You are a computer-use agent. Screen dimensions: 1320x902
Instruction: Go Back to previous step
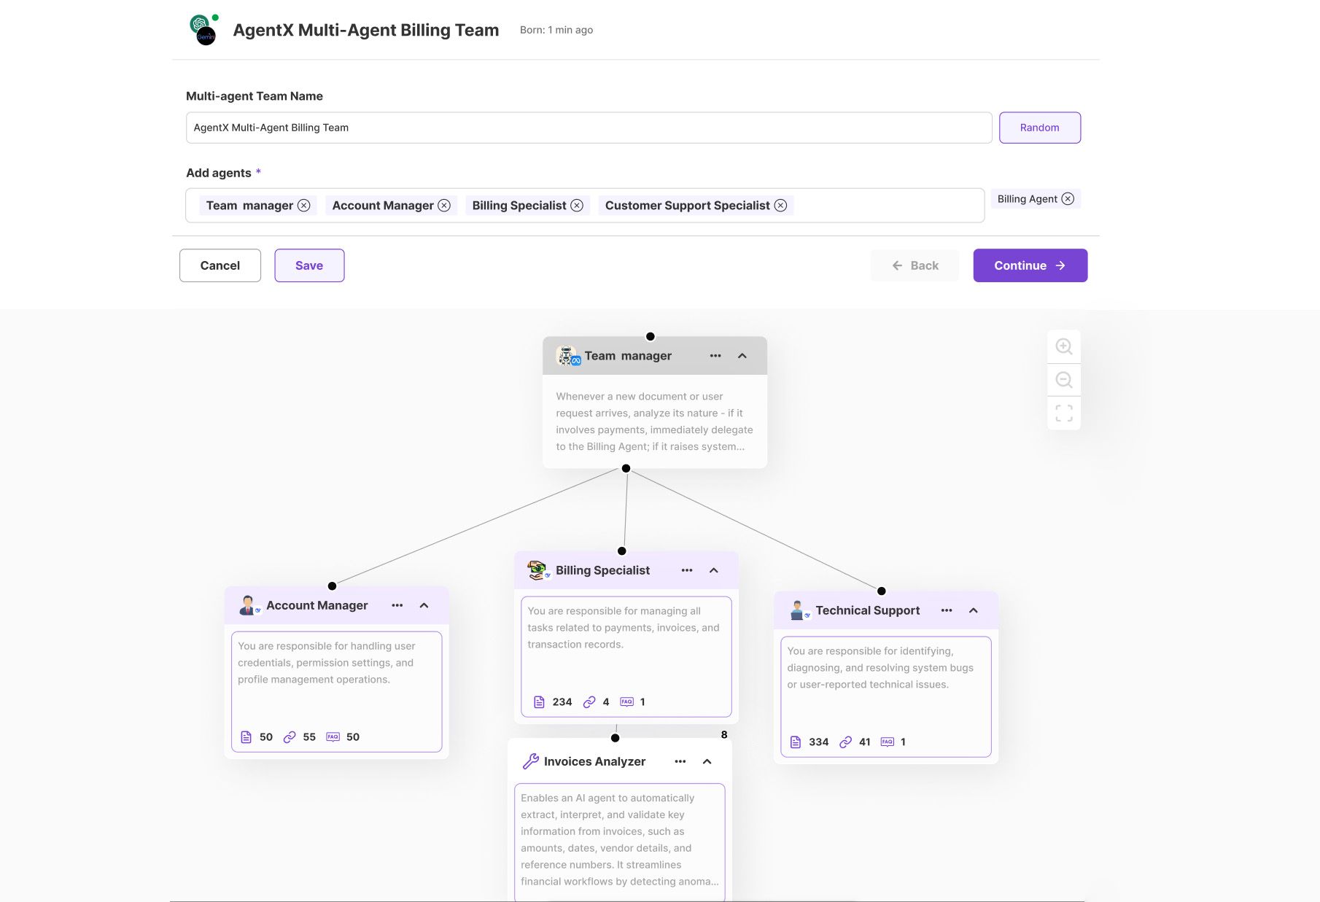(915, 265)
